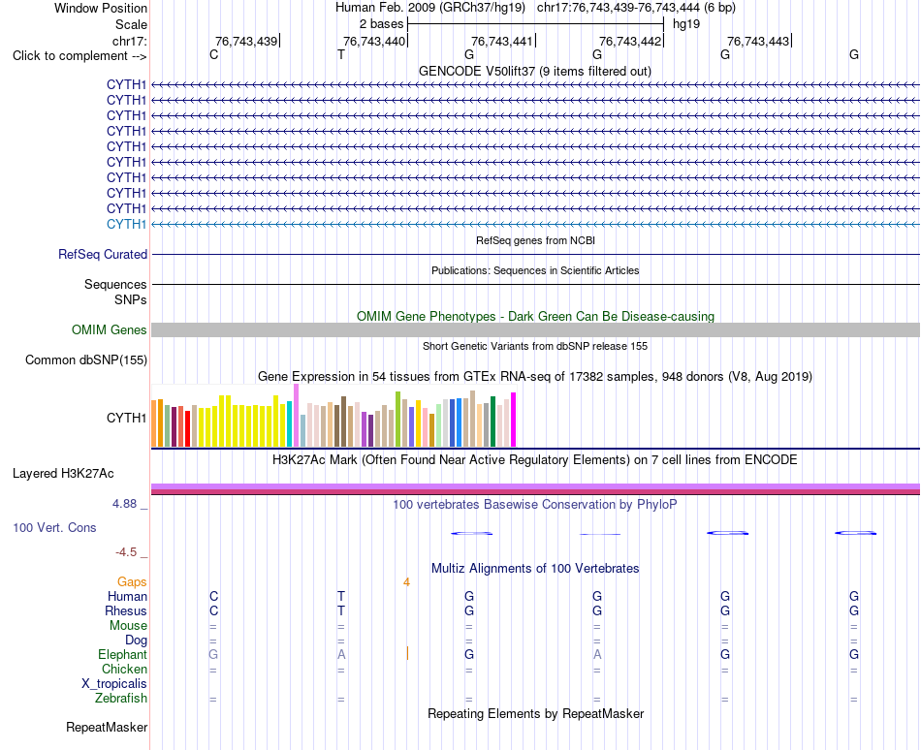Click the 100 Vert. Cons label
The width and height of the screenshot is (921, 750).
click(54, 527)
